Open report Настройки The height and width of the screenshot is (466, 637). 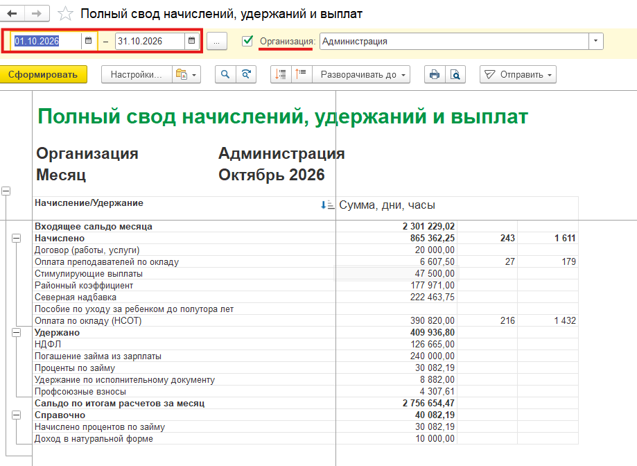pyautogui.click(x=137, y=75)
